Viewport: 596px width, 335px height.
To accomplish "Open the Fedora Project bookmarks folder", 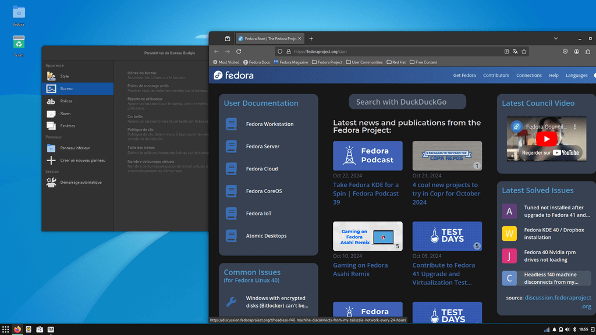I will (327, 62).
